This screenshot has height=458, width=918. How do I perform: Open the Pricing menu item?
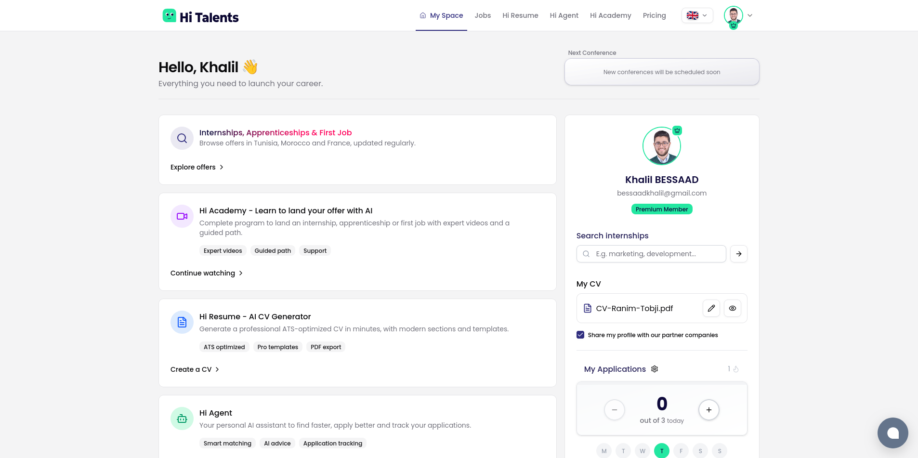pyautogui.click(x=654, y=15)
